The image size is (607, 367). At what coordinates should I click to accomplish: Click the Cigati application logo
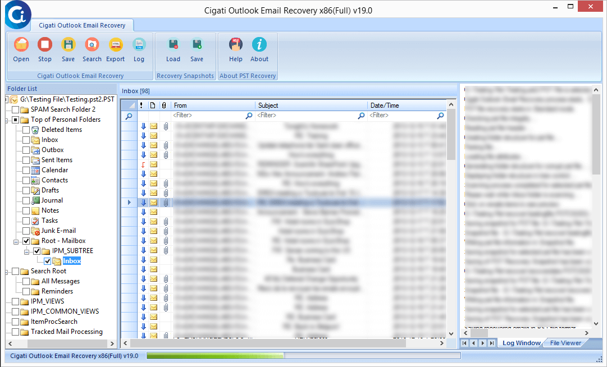[17, 15]
